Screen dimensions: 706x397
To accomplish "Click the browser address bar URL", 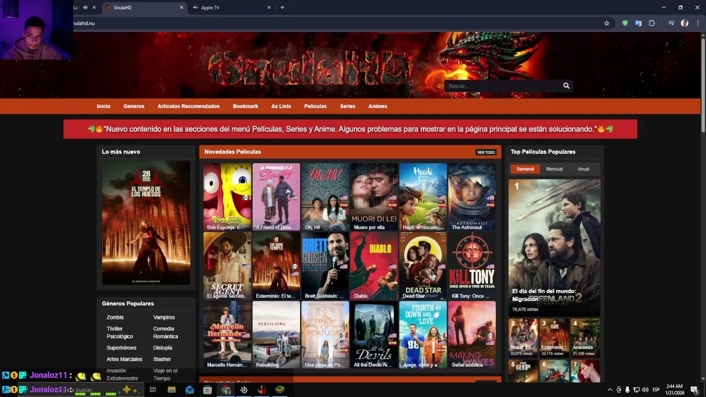I will click(x=84, y=23).
